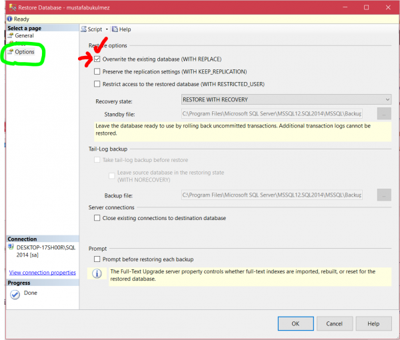Click the Ready status info icon
The width and height of the screenshot is (400, 340).
[9, 19]
